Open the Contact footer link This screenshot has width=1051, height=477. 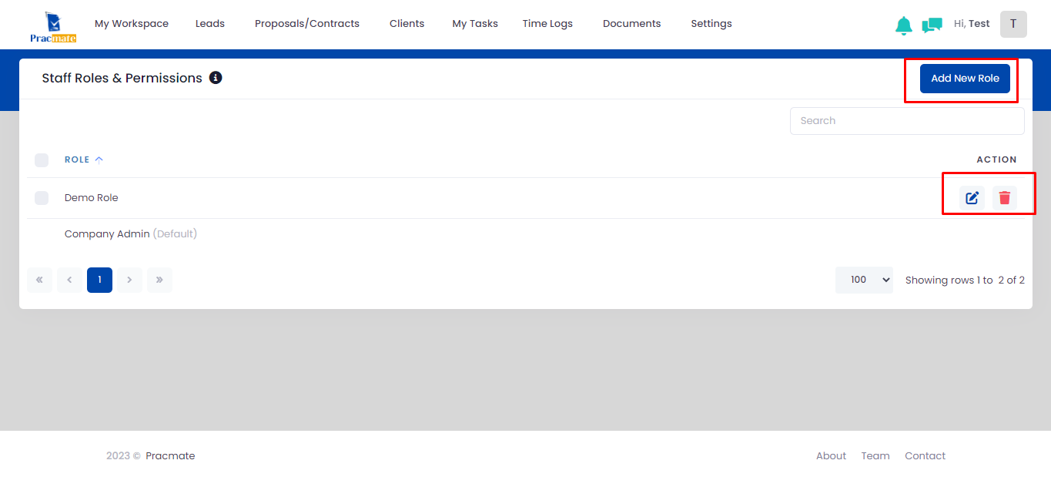925,455
